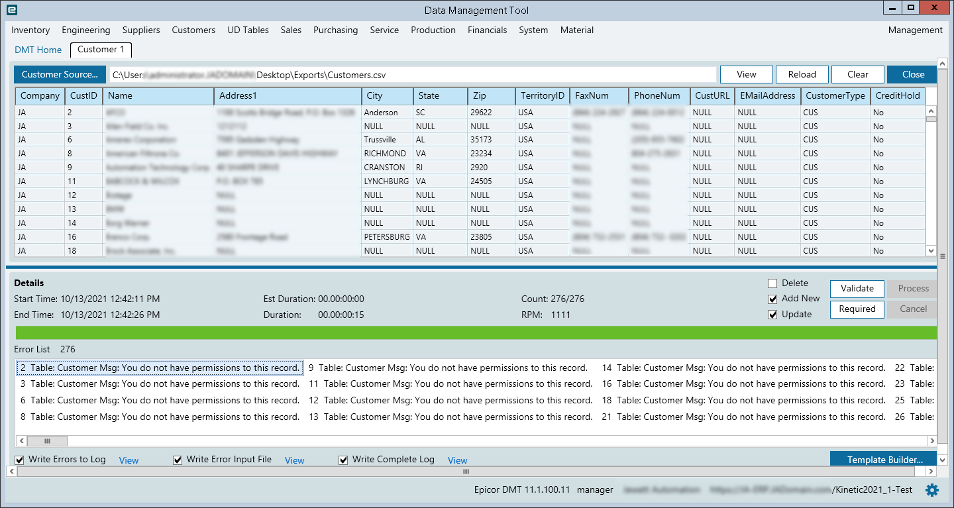Viewport: 954px width, 508px height.
Task: Toggle Write Error Input File checkbox
Action: coord(178,460)
